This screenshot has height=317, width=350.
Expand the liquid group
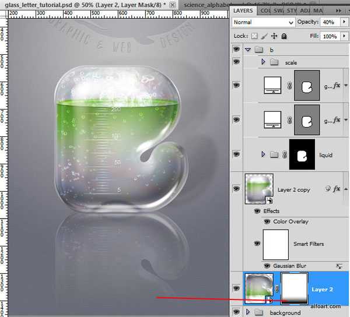pos(264,154)
